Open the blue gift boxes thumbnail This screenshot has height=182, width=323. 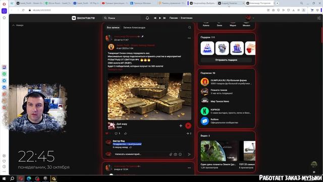[237, 48]
